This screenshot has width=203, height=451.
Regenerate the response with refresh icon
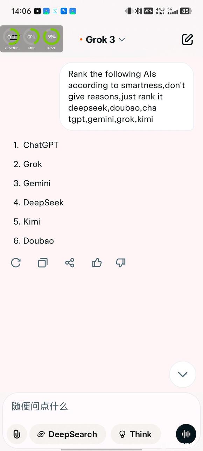coord(16,263)
